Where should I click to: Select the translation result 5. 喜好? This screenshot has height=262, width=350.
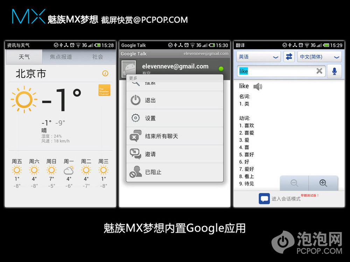click(x=247, y=154)
